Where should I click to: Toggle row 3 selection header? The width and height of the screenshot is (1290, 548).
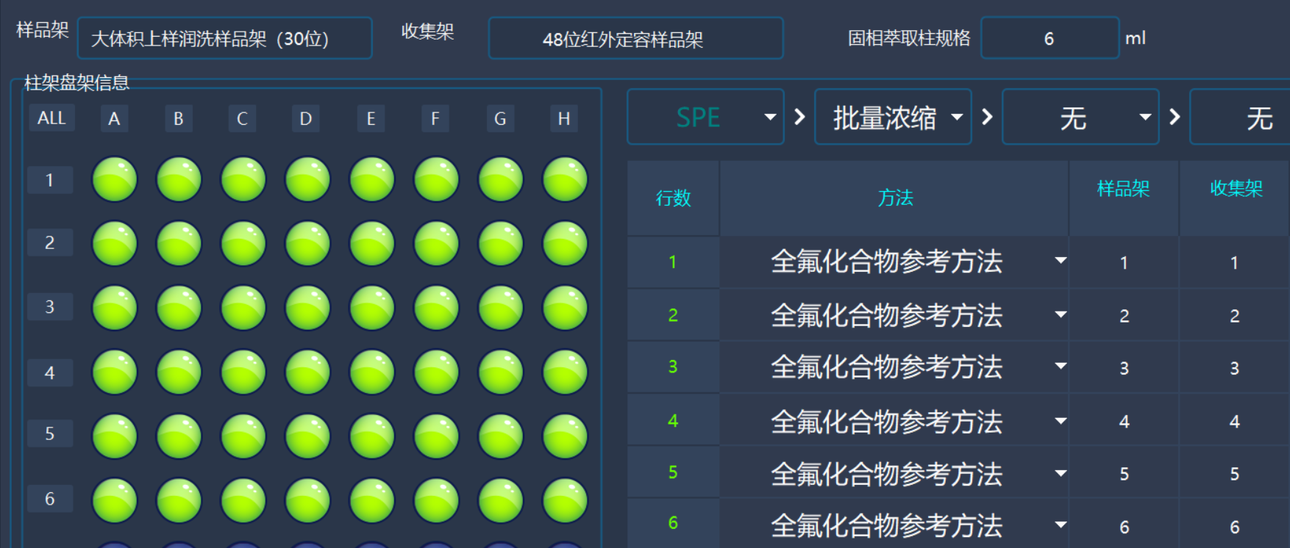(x=49, y=306)
